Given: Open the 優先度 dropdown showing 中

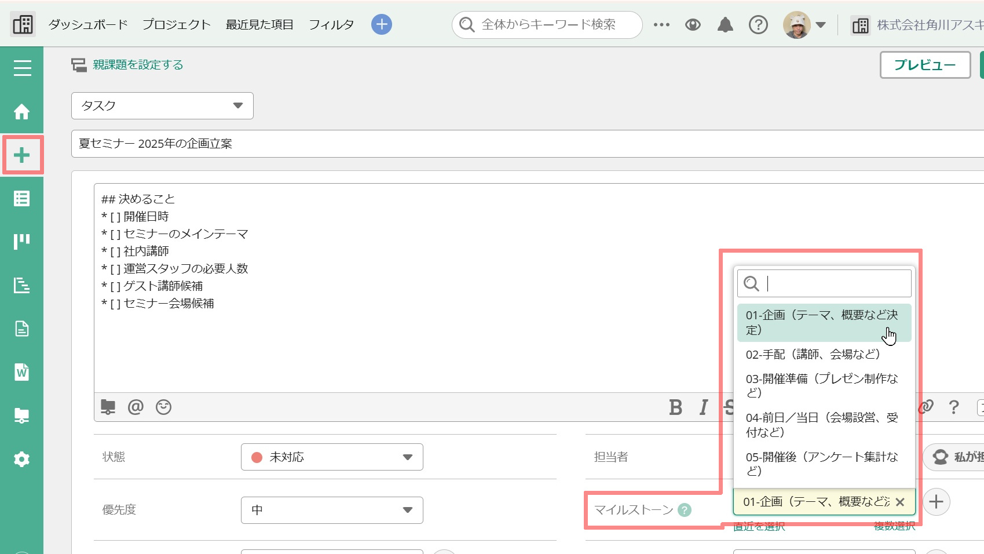Looking at the screenshot, I should coord(332,510).
